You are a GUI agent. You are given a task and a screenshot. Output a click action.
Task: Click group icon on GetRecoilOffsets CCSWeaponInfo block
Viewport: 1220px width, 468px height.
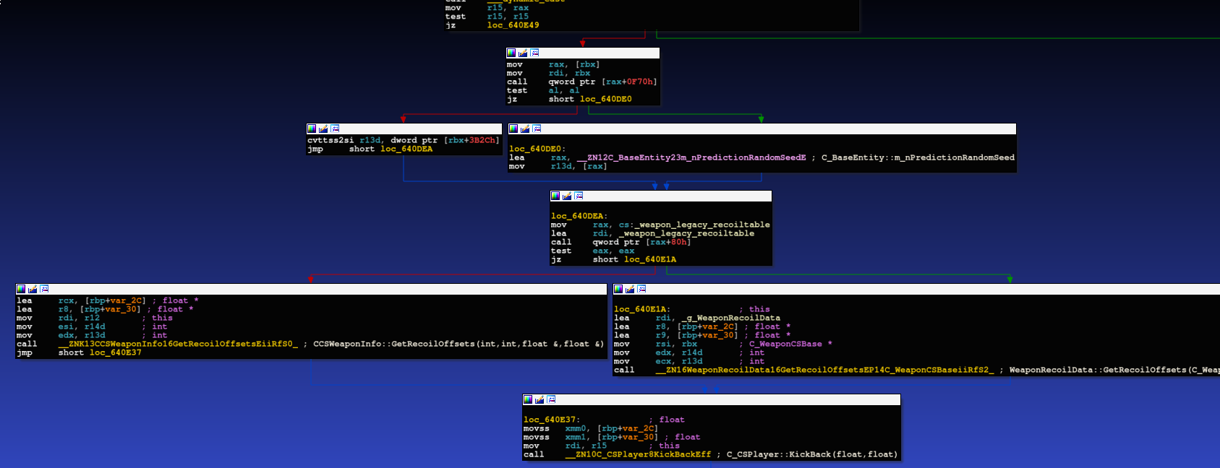pos(44,289)
